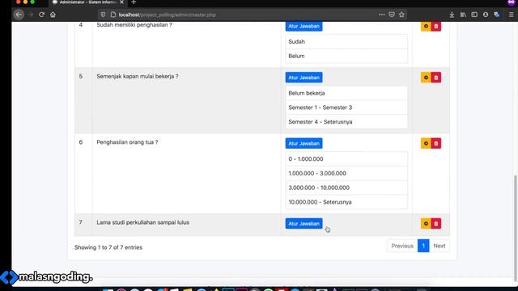Edit question 7 with yellow gear icon

coord(426,224)
